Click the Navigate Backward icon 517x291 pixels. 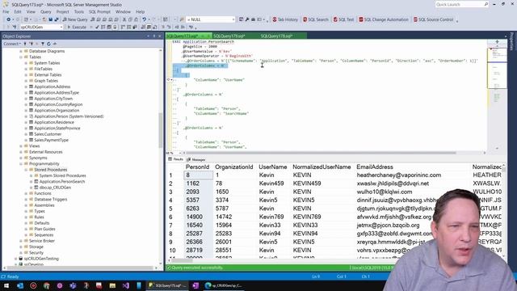pyautogui.click(x=8, y=19)
